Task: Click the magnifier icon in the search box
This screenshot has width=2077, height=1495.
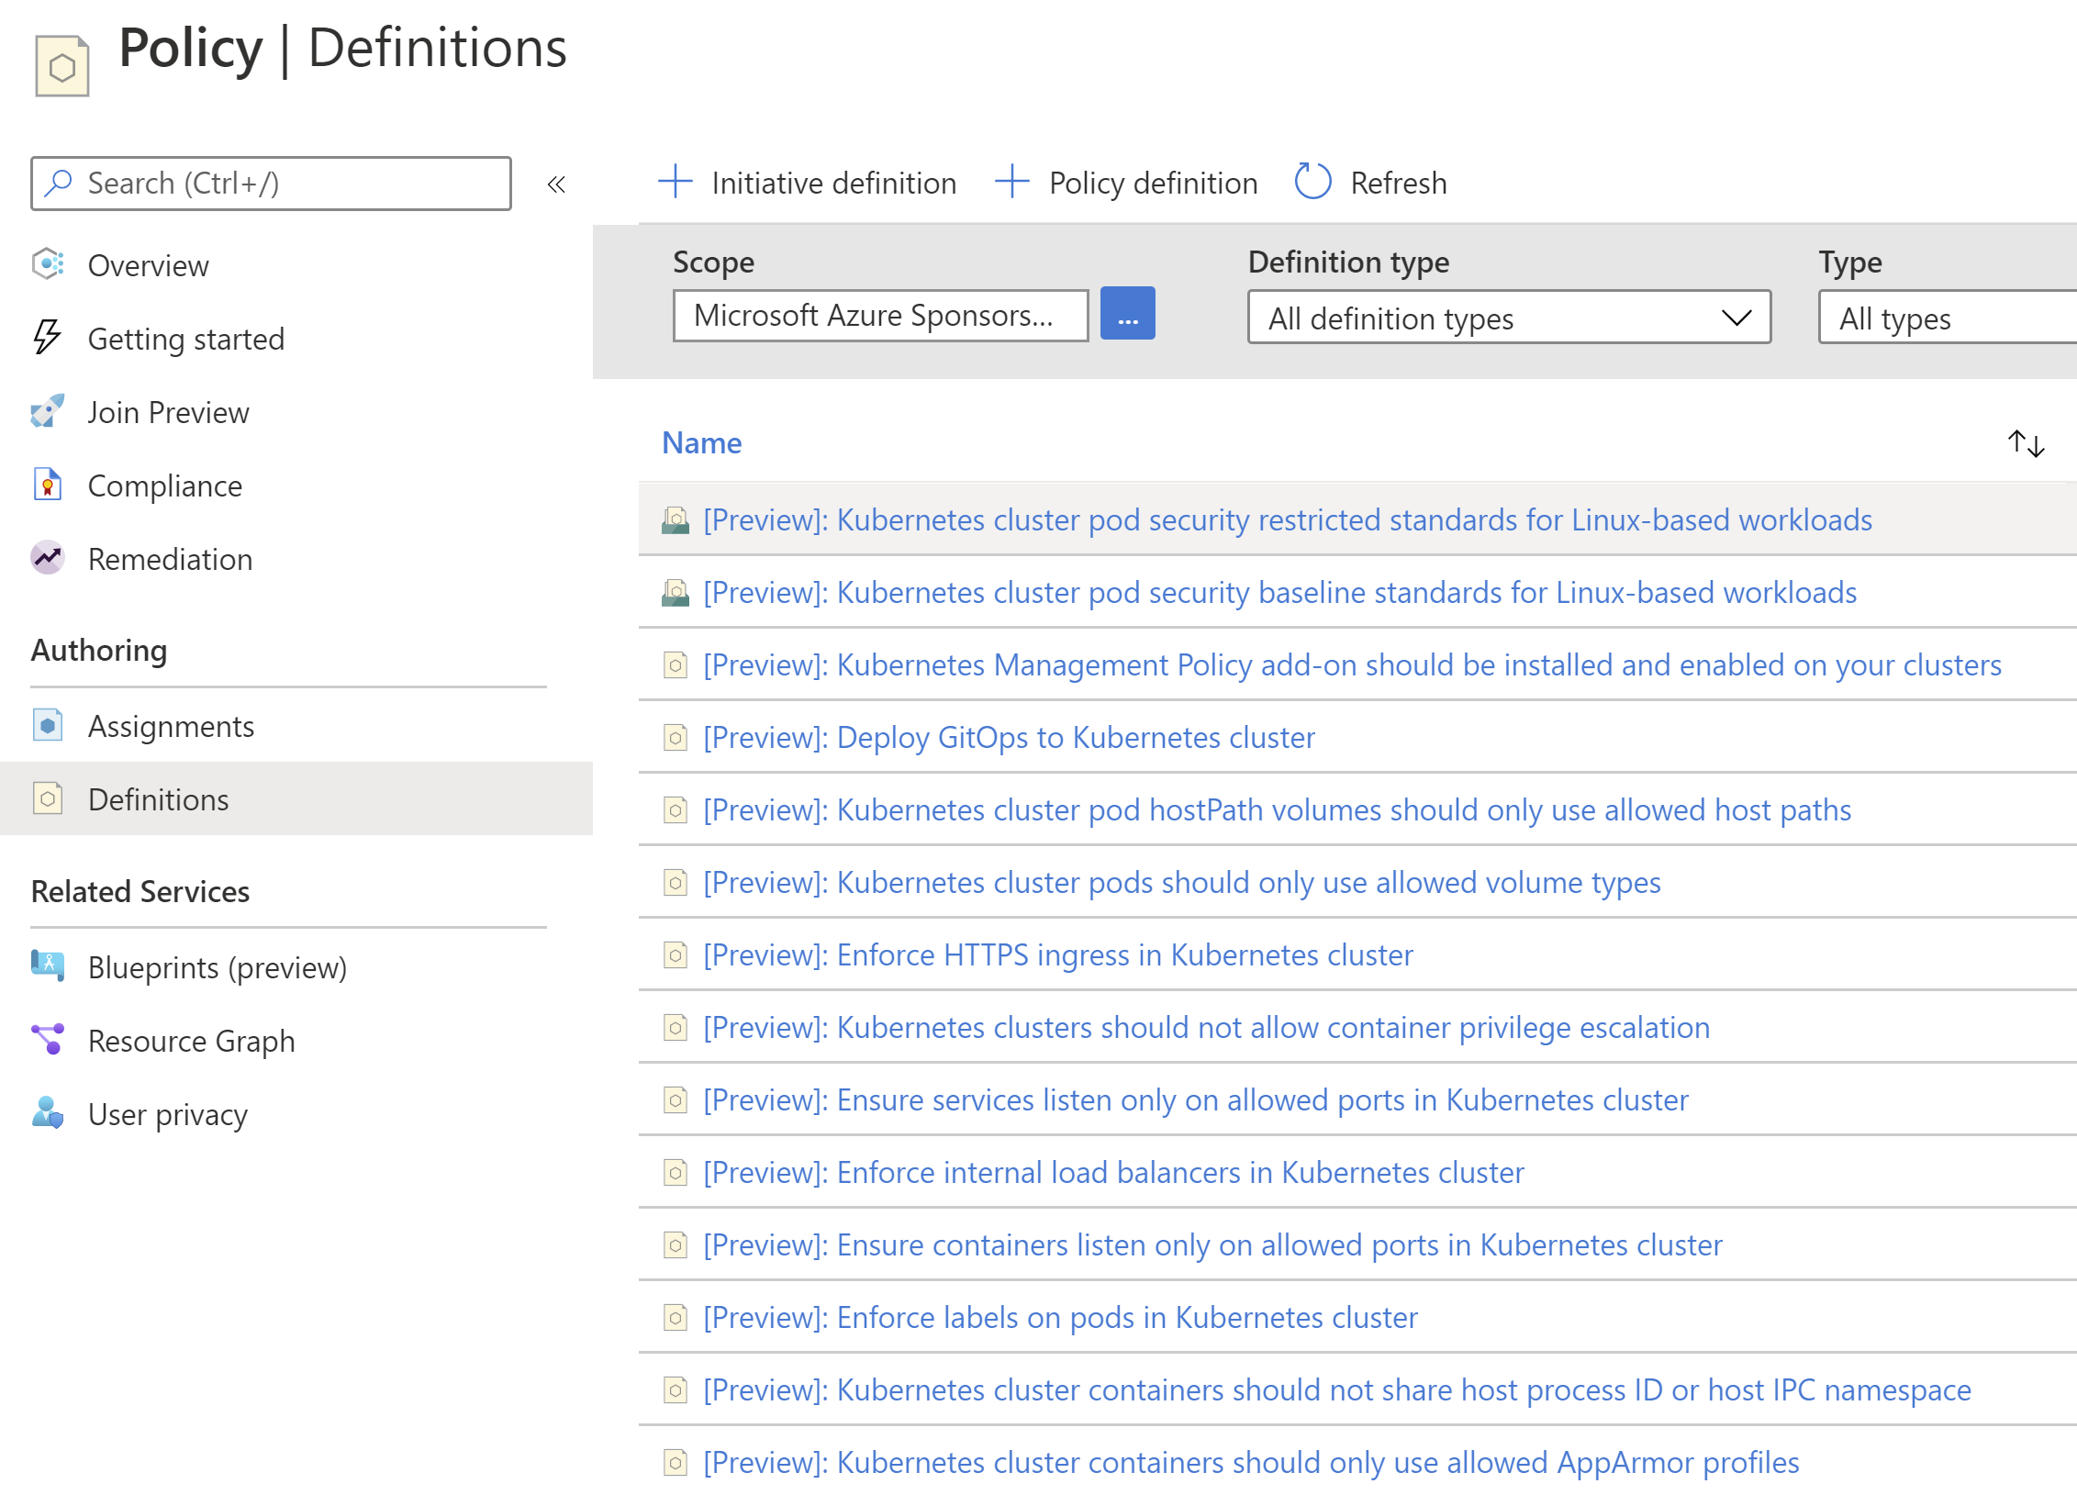Action: tap(59, 183)
